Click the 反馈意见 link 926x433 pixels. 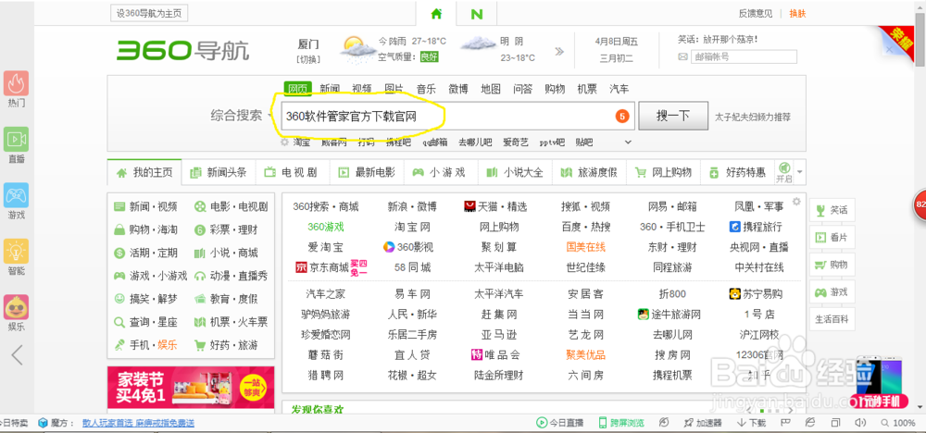point(756,14)
